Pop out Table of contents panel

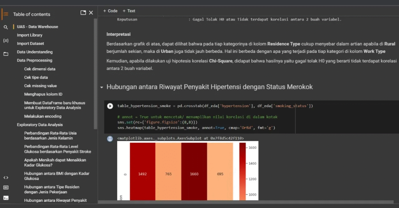pyautogui.click(x=83, y=13)
